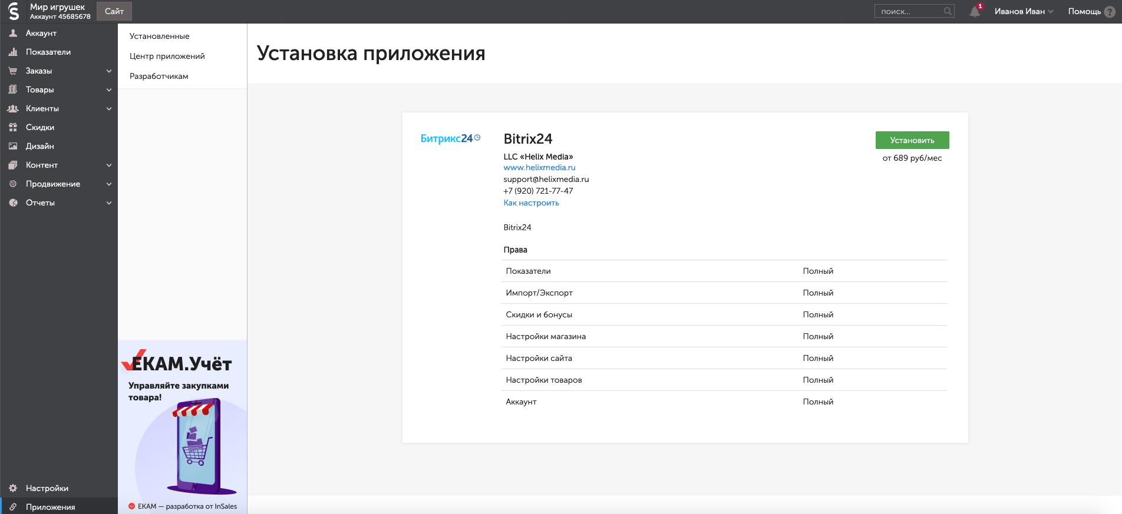Open Аккаунт section in sidebar
The width and height of the screenshot is (1122, 514).
tap(59, 33)
